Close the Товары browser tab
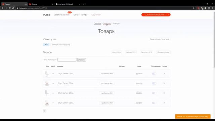 pyautogui.click(x=26, y=4)
